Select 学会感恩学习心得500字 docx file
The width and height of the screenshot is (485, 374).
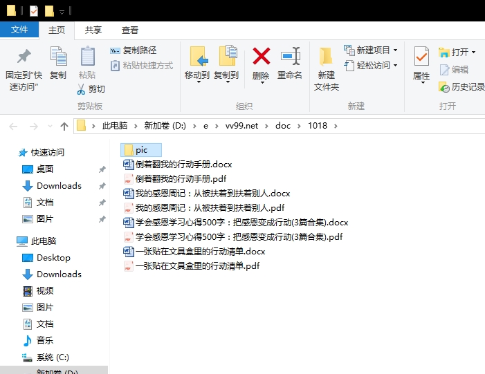point(236,223)
